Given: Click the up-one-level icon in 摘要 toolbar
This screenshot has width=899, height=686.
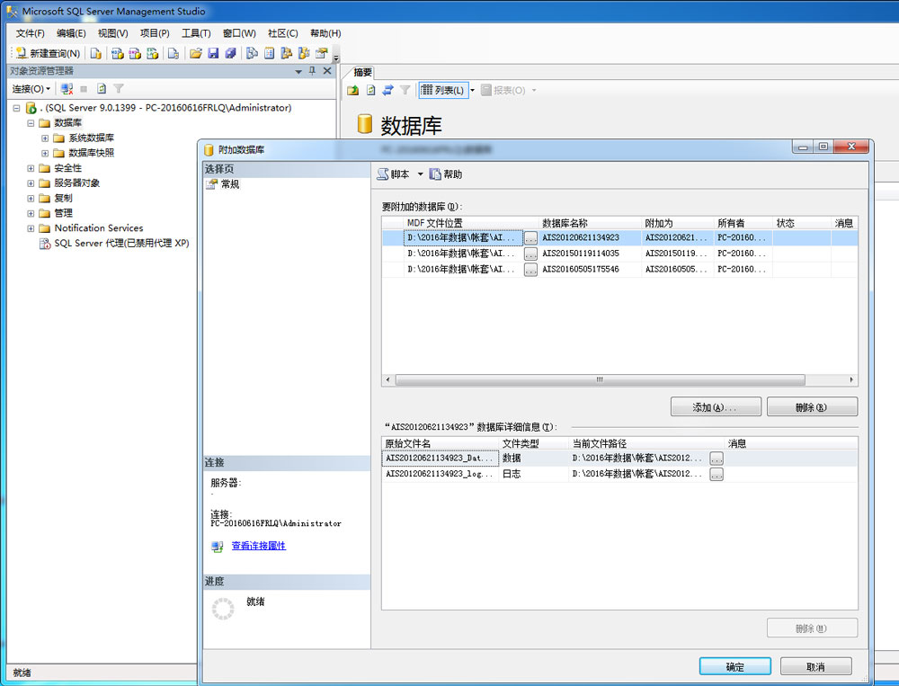Looking at the screenshot, I should pyautogui.click(x=353, y=90).
